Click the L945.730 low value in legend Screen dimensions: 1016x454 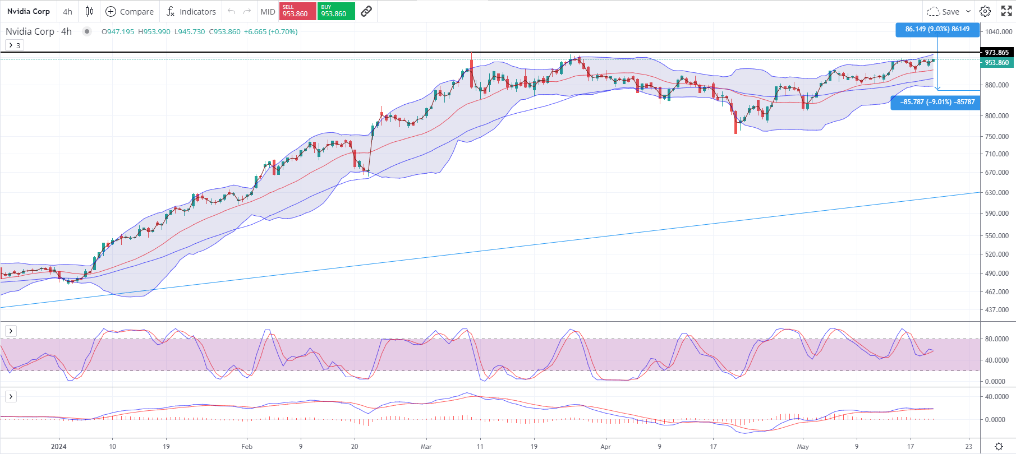coord(190,31)
